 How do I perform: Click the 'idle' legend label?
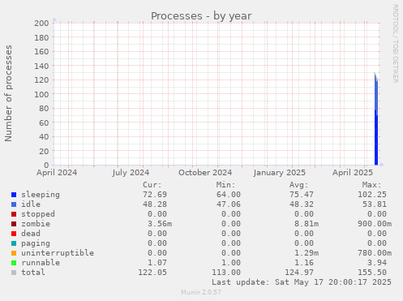(x=31, y=204)
